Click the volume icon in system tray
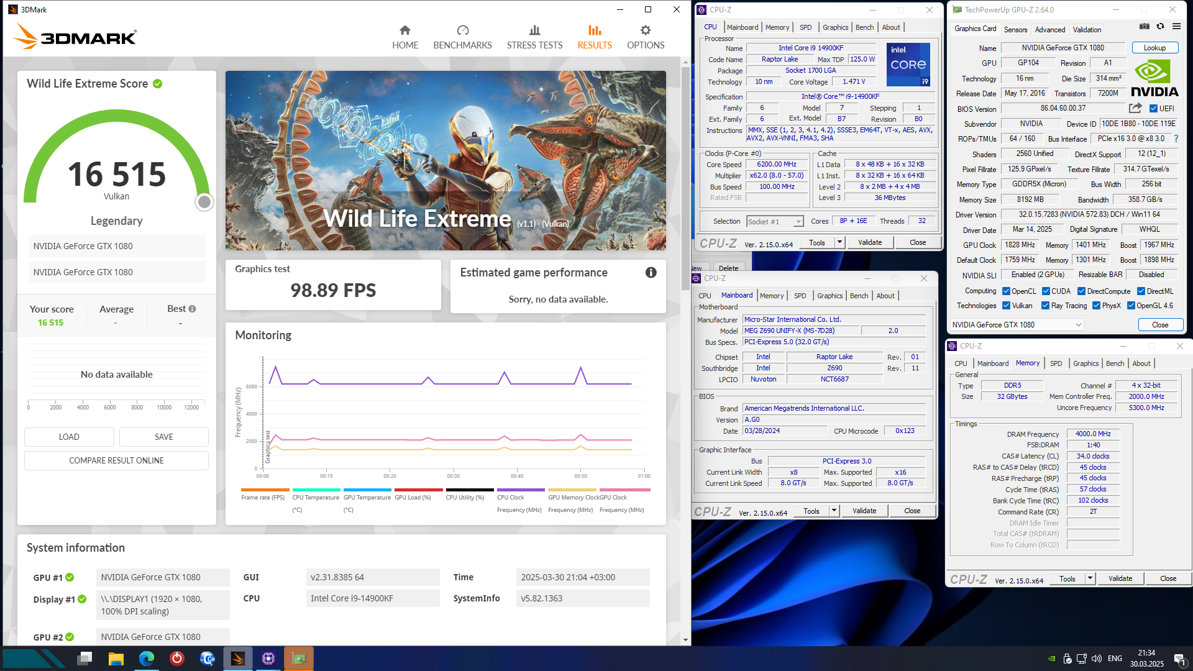The image size is (1193, 671). pos(1097,659)
